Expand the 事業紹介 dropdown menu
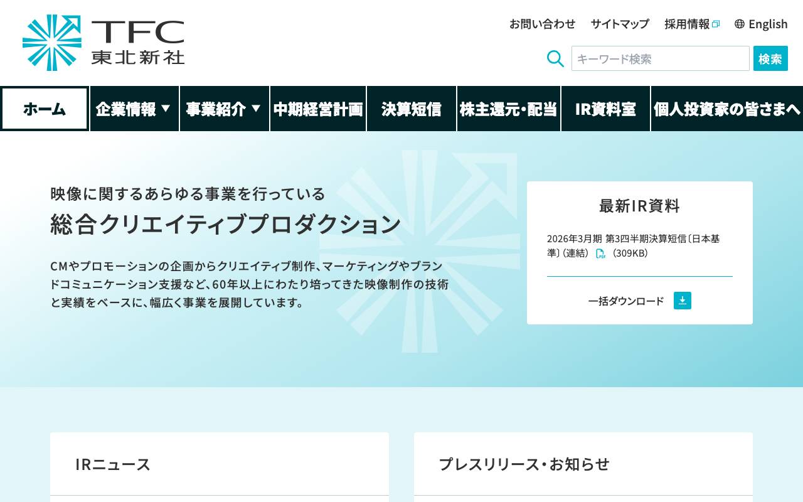The height and width of the screenshot is (502, 803). click(x=224, y=108)
